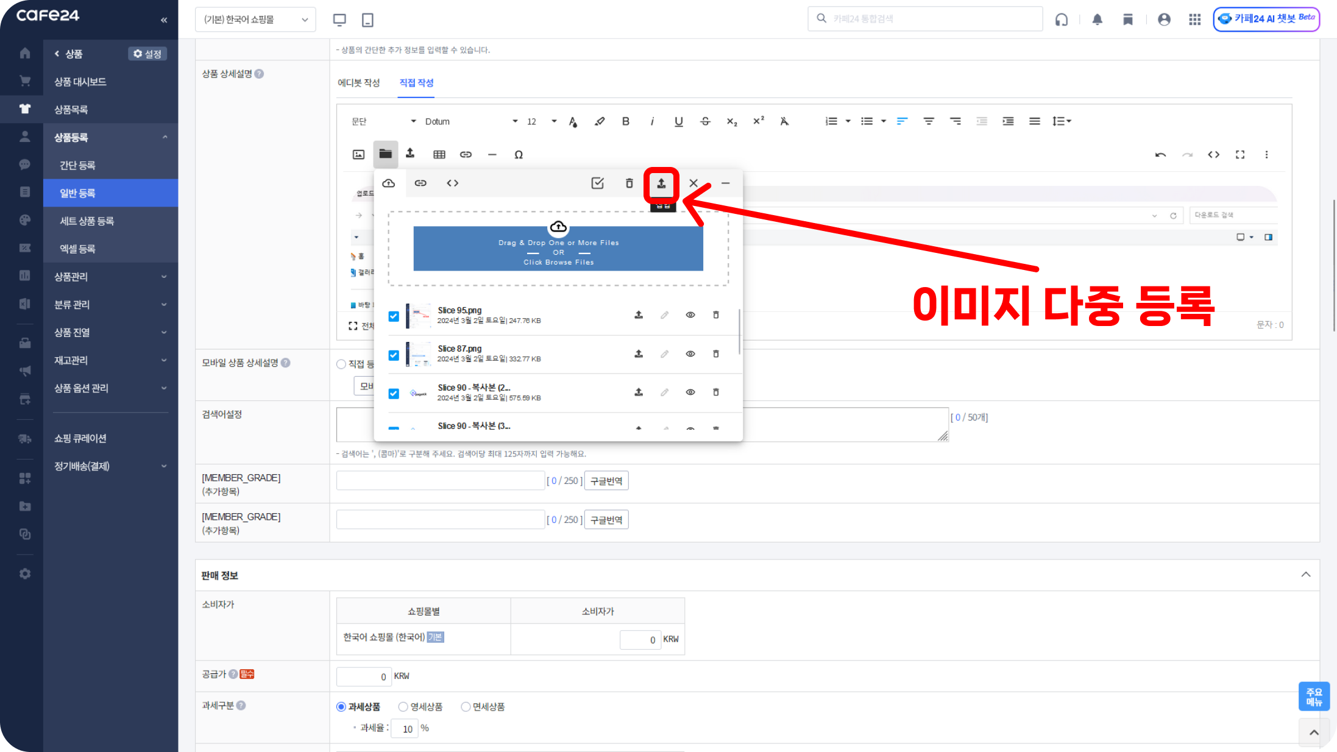Click the multi-image upload icon in popup

point(661,183)
